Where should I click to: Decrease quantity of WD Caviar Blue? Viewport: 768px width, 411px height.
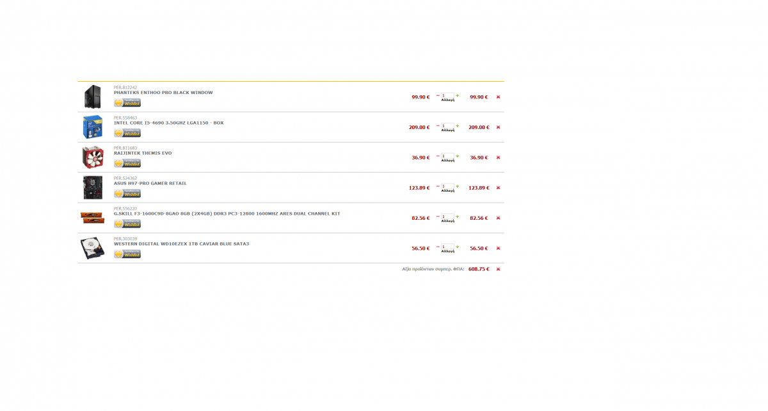tap(438, 246)
